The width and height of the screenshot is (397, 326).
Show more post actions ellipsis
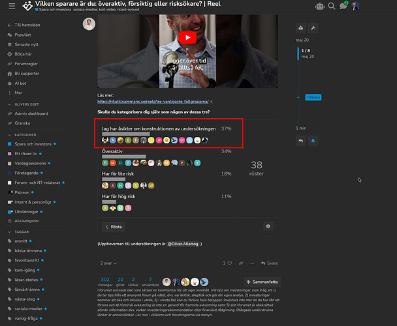coord(252,263)
